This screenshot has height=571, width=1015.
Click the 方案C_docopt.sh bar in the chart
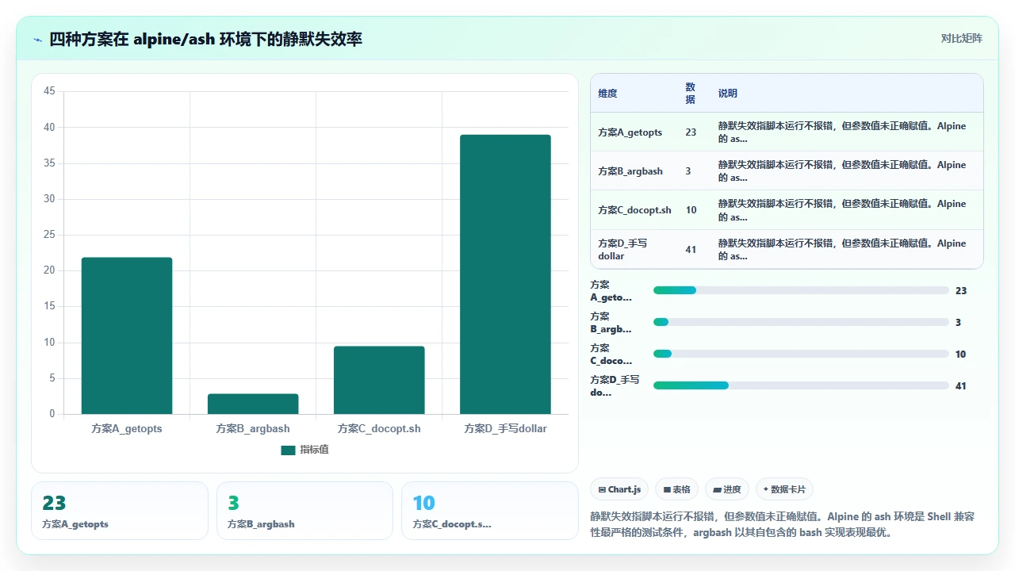(x=379, y=380)
